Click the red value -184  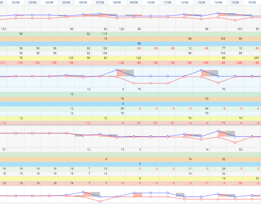pyautogui.click(x=206, y=63)
